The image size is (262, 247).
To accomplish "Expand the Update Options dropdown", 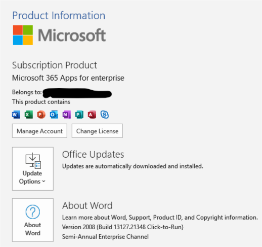I will click(33, 169).
